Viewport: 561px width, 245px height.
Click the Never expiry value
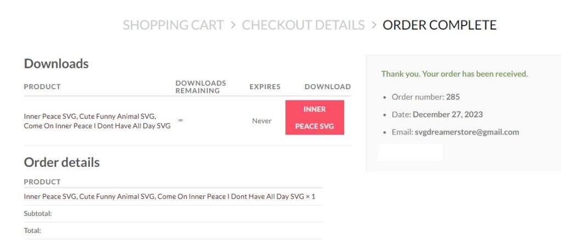point(261,121)
